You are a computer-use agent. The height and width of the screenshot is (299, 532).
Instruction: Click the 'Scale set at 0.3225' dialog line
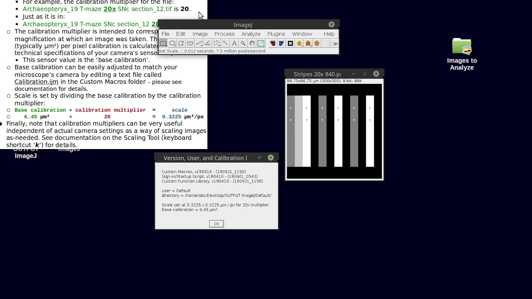click(x=216, y=205)
